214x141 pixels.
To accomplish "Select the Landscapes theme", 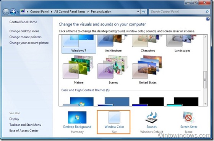I will pyautogui.click(x=182, y=44).
